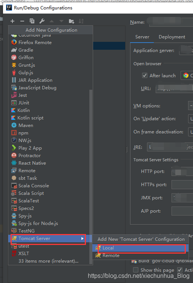Click the URL input field
Screen dimensions: 193x283
(175, 89)
